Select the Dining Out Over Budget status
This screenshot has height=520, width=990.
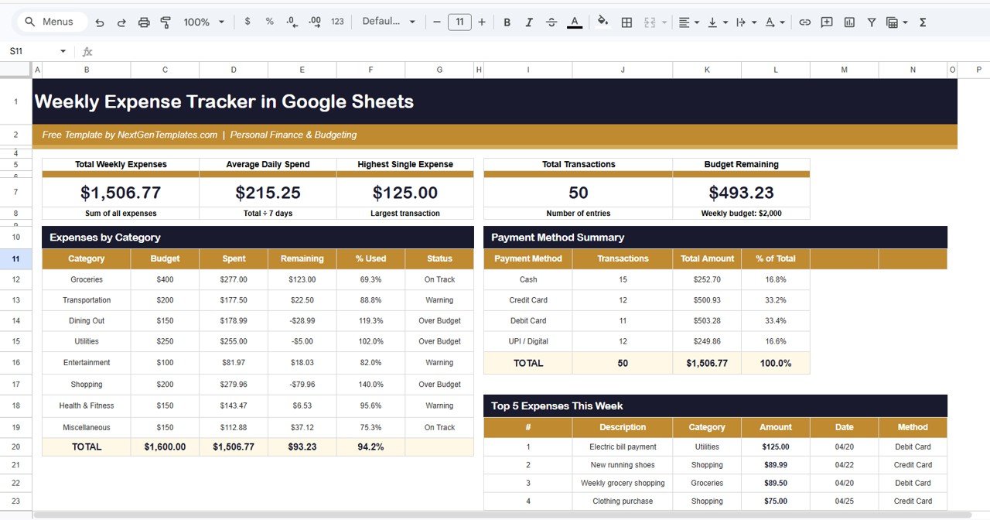pyautogui.click(x=439, y=320)
